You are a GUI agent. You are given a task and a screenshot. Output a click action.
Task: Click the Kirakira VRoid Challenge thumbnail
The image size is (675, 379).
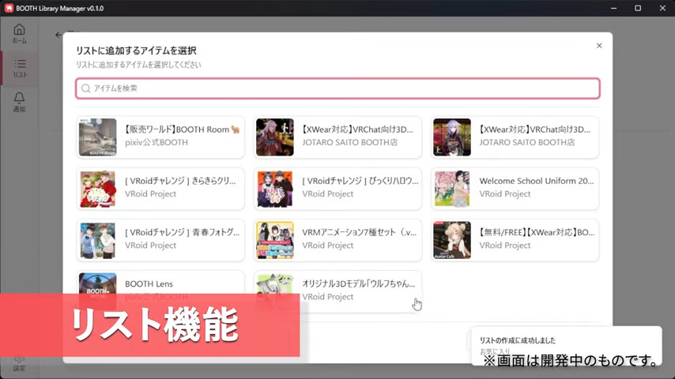click(97, 189)
